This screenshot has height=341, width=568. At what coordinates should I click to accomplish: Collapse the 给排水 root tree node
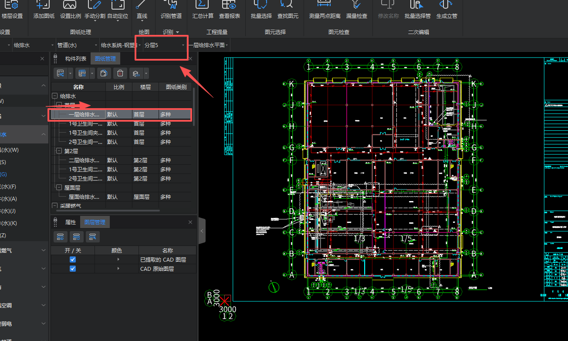(x=54, y=96)
